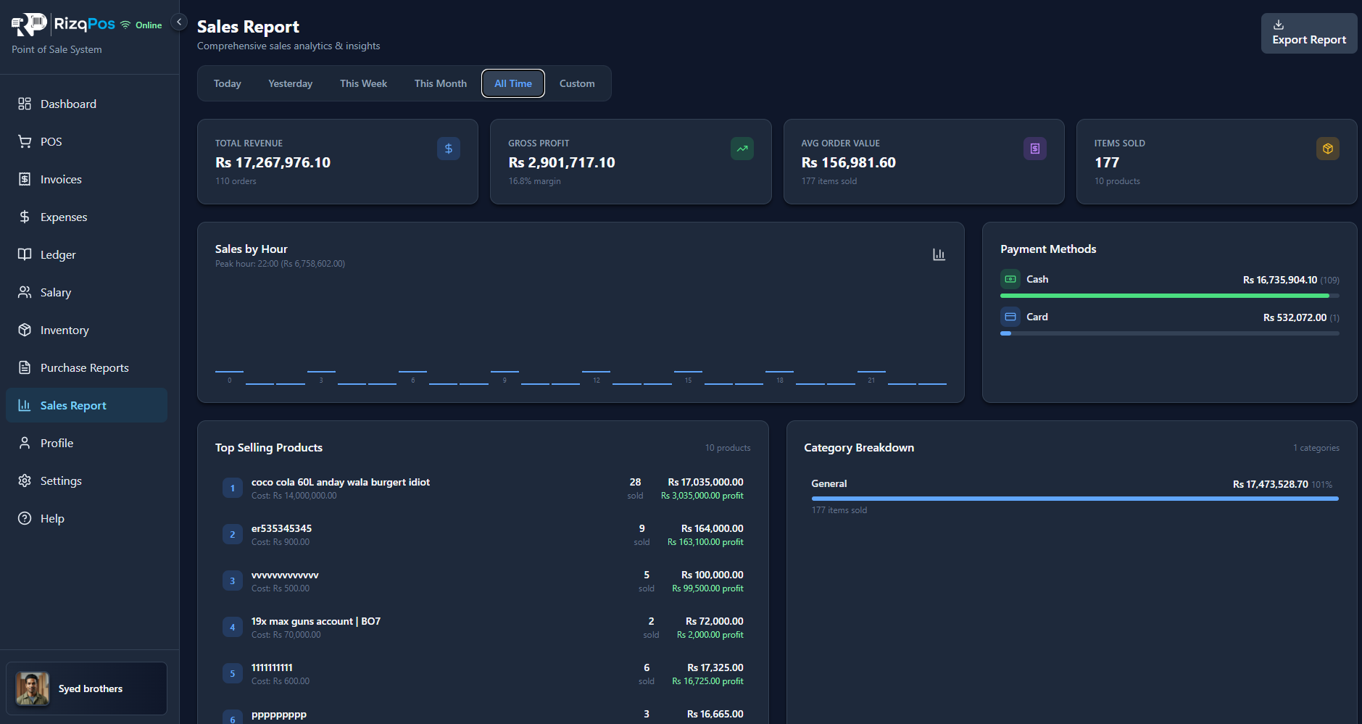Open the Custom date range option
Image resolution: width=1362 pixels, height=724 pixels.
pyautogui.click(x=576, y=83)
